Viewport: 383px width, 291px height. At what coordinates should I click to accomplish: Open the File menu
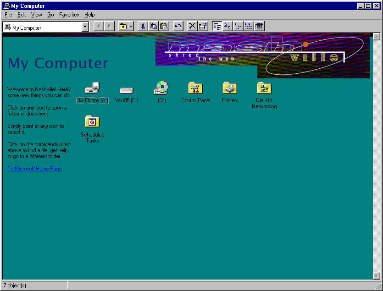click(8, 15)
